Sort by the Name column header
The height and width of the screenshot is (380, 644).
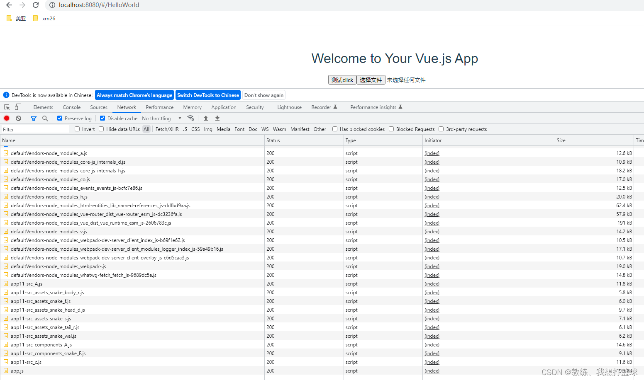click(132, 140)
